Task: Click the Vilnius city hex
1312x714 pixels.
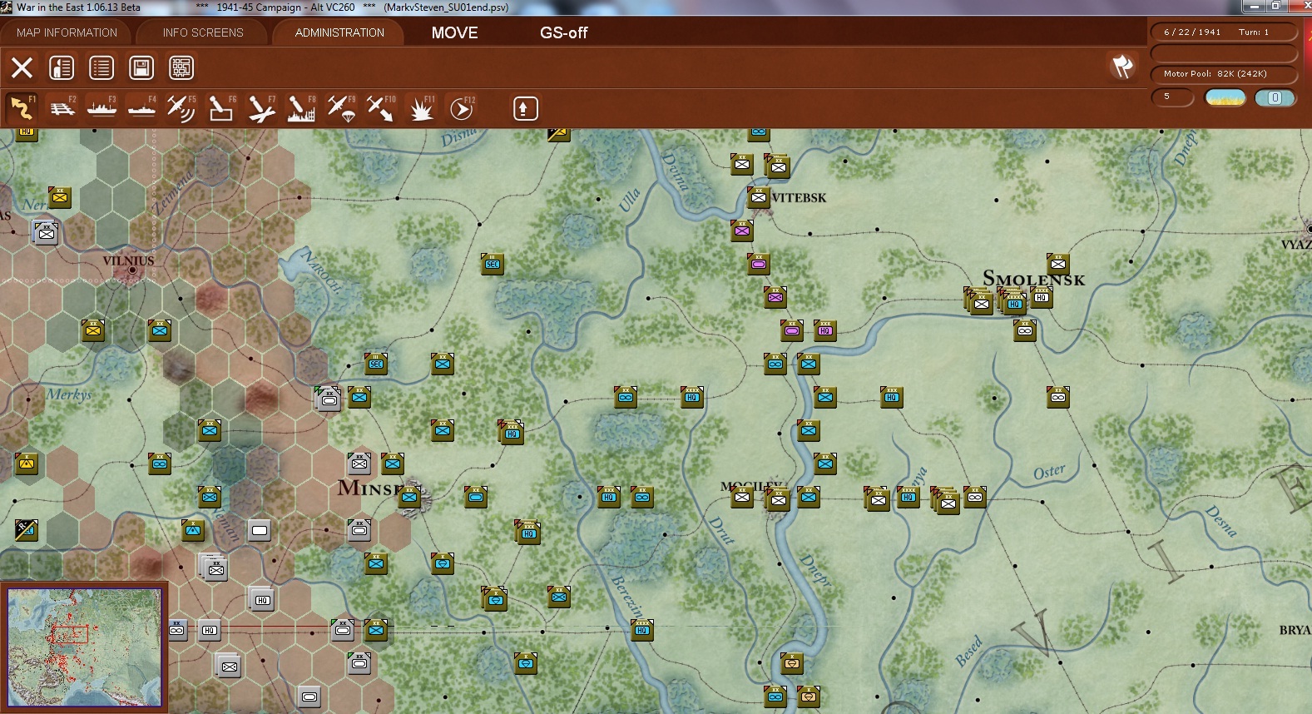Action: (x=131, y=269)
